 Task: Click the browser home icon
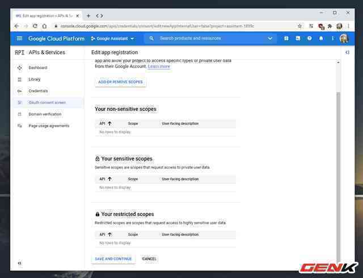(44, 26)
